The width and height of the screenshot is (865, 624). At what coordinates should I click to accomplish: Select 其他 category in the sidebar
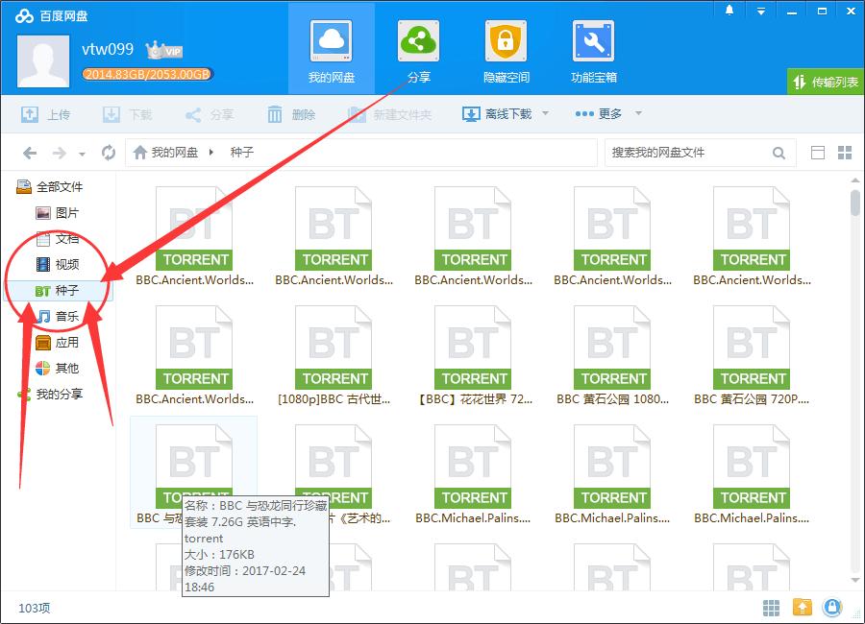(x=58, y=369)
